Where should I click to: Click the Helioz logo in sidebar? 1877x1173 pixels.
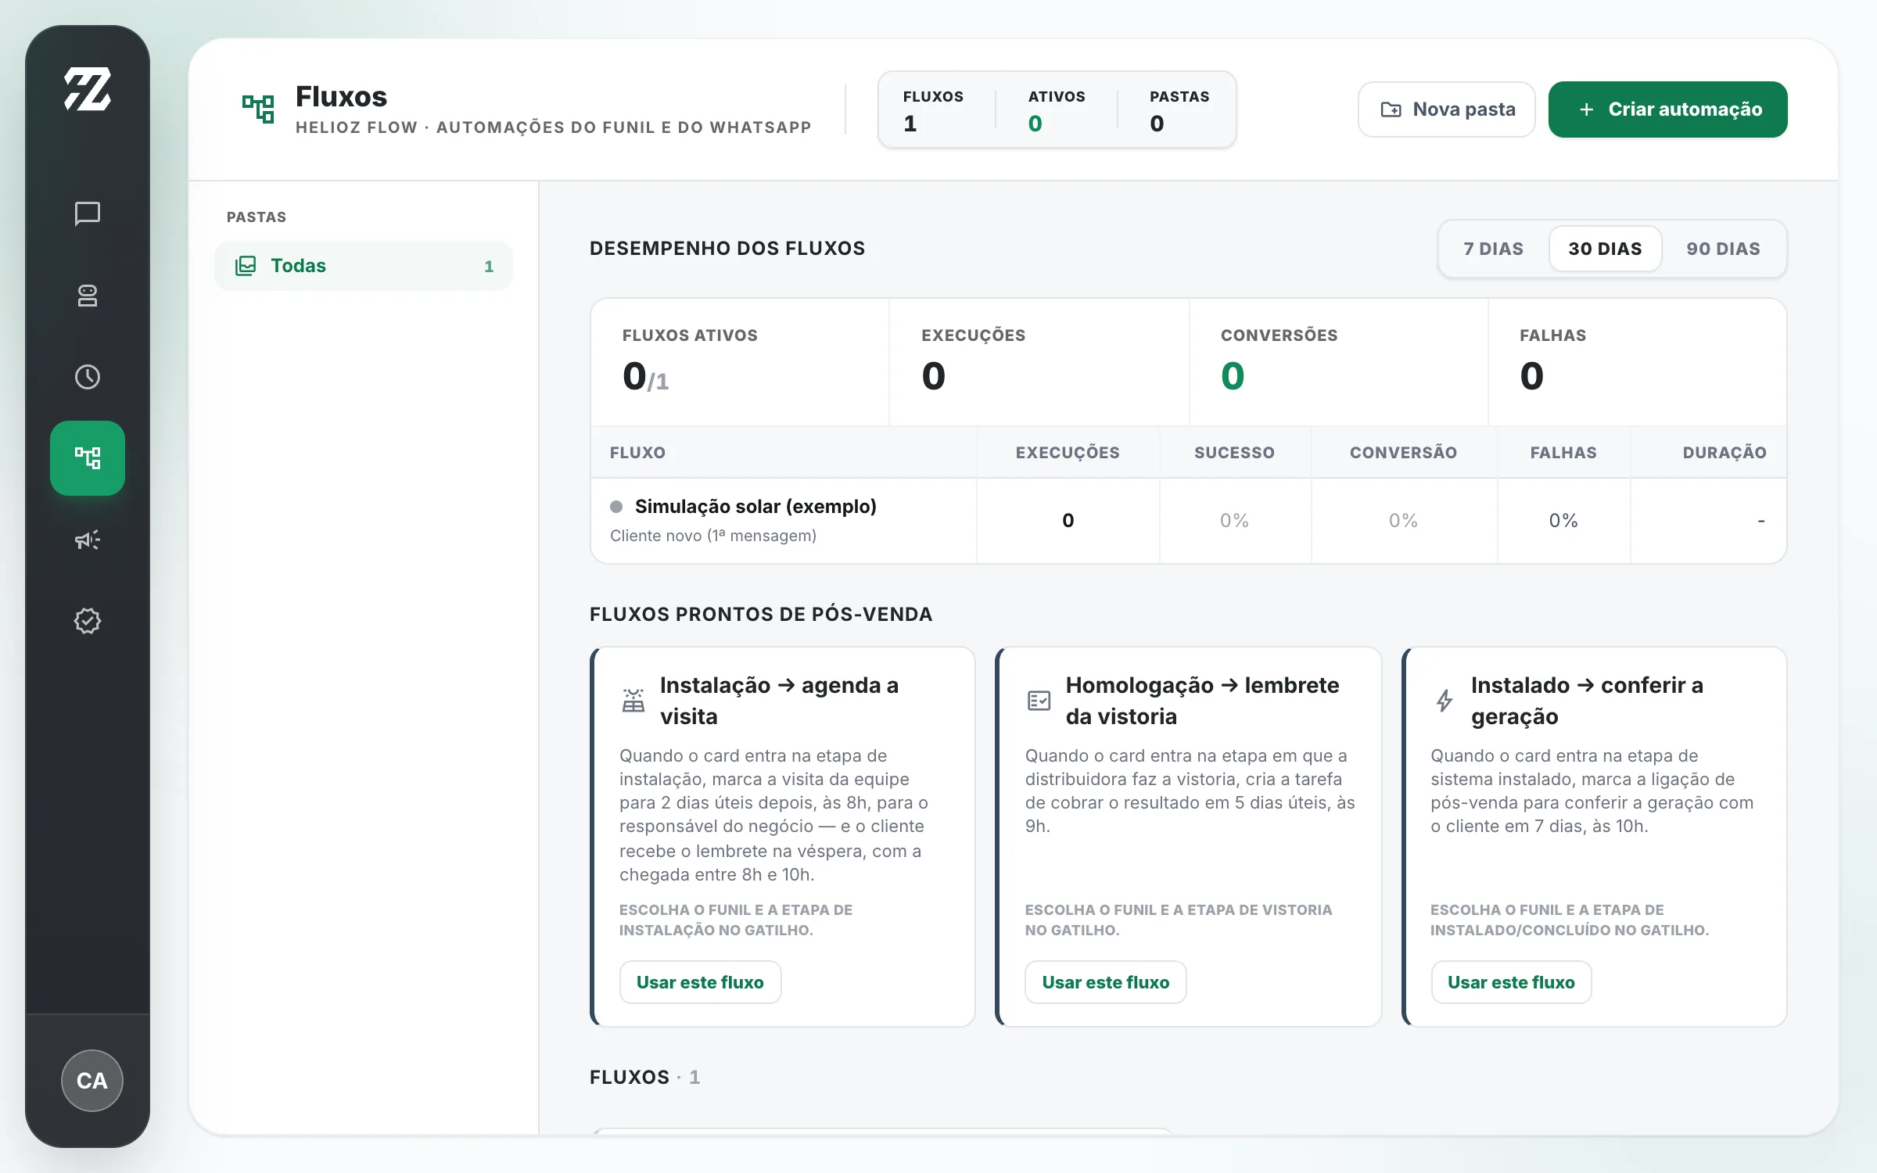[88, 89]
